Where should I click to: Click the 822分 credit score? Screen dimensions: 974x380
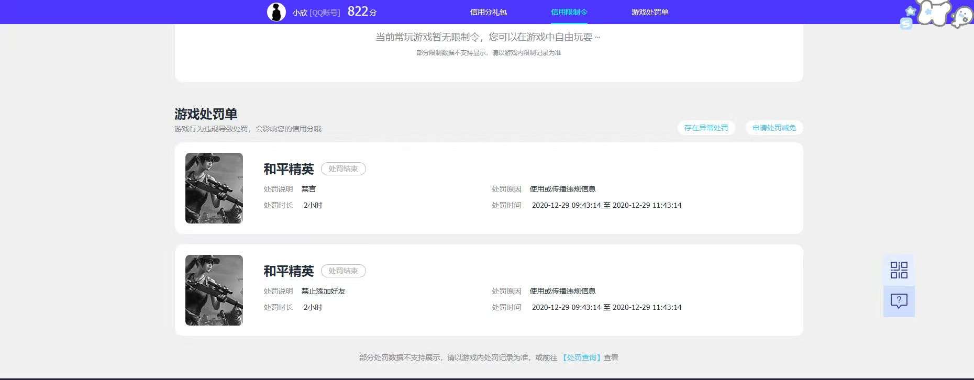coord(362,12)
